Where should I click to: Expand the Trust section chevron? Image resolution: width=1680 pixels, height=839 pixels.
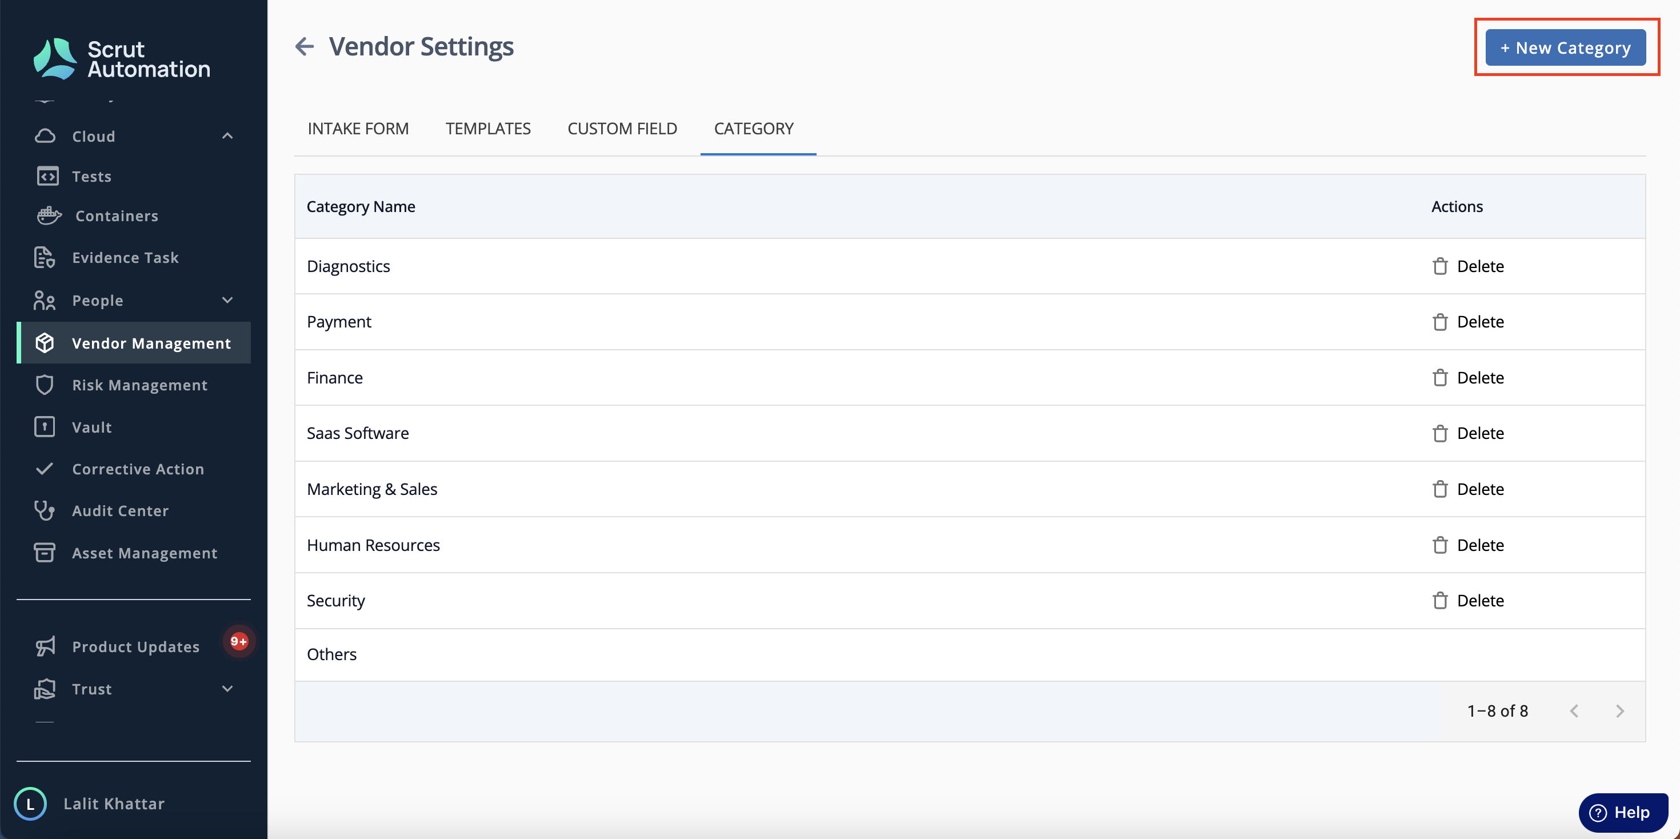point(227,689)
